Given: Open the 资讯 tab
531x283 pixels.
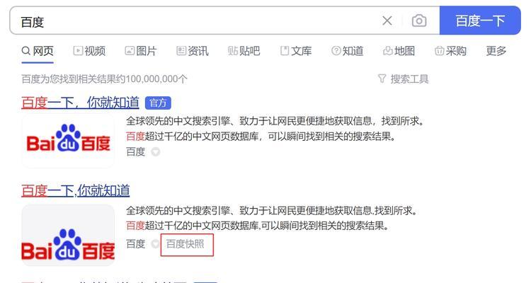Looking at the screenshot, I should click(x=193, y=51).
